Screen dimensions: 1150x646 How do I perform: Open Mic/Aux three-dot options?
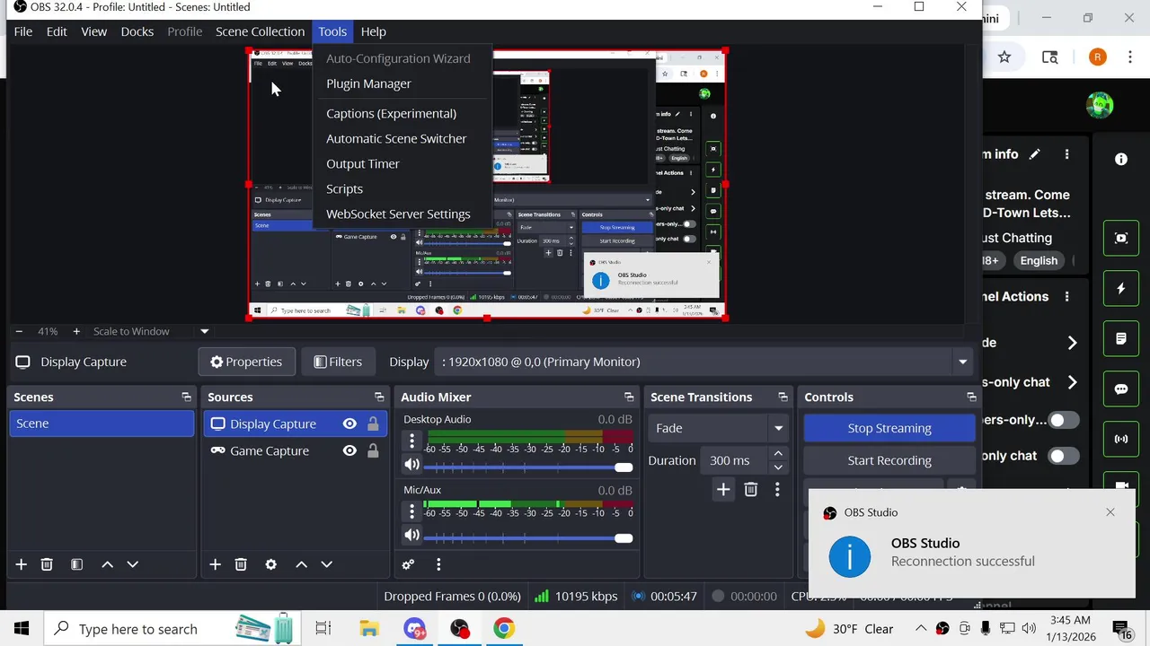pos(411,511)
